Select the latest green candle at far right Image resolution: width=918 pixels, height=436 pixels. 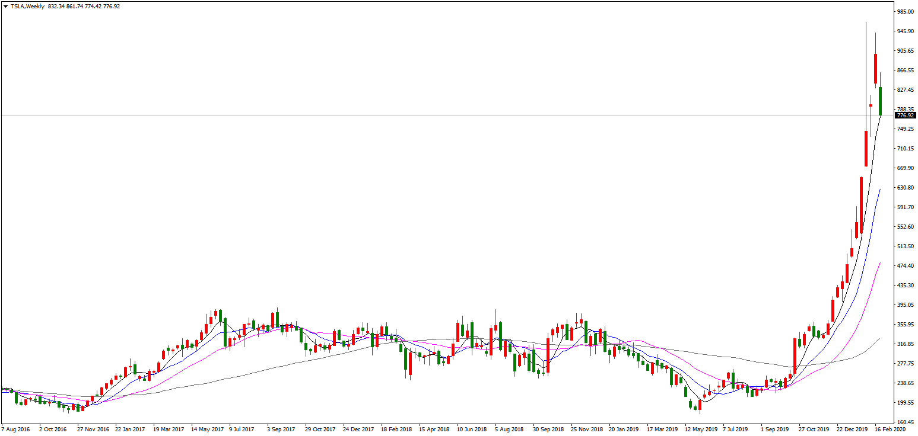pyautogui.click(x=880, y=101)
